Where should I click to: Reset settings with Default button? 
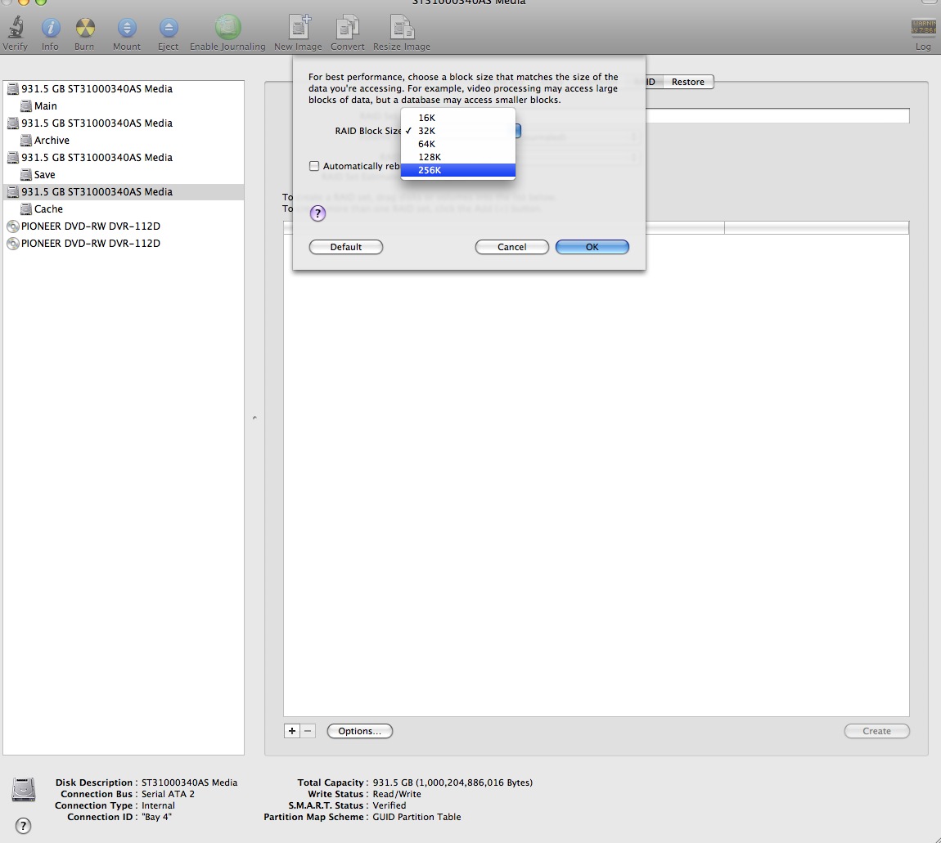coord(345,247)
